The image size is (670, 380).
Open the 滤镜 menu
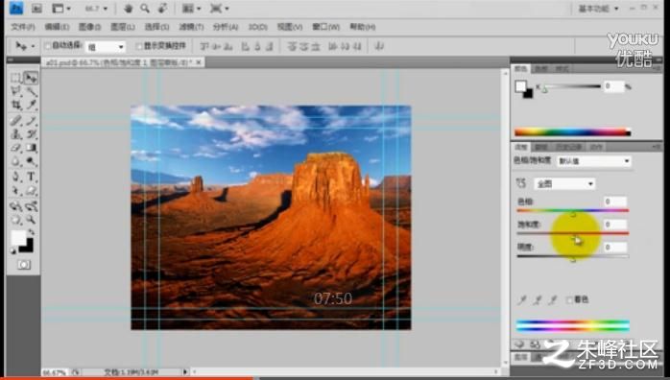(x=191, y=27)
